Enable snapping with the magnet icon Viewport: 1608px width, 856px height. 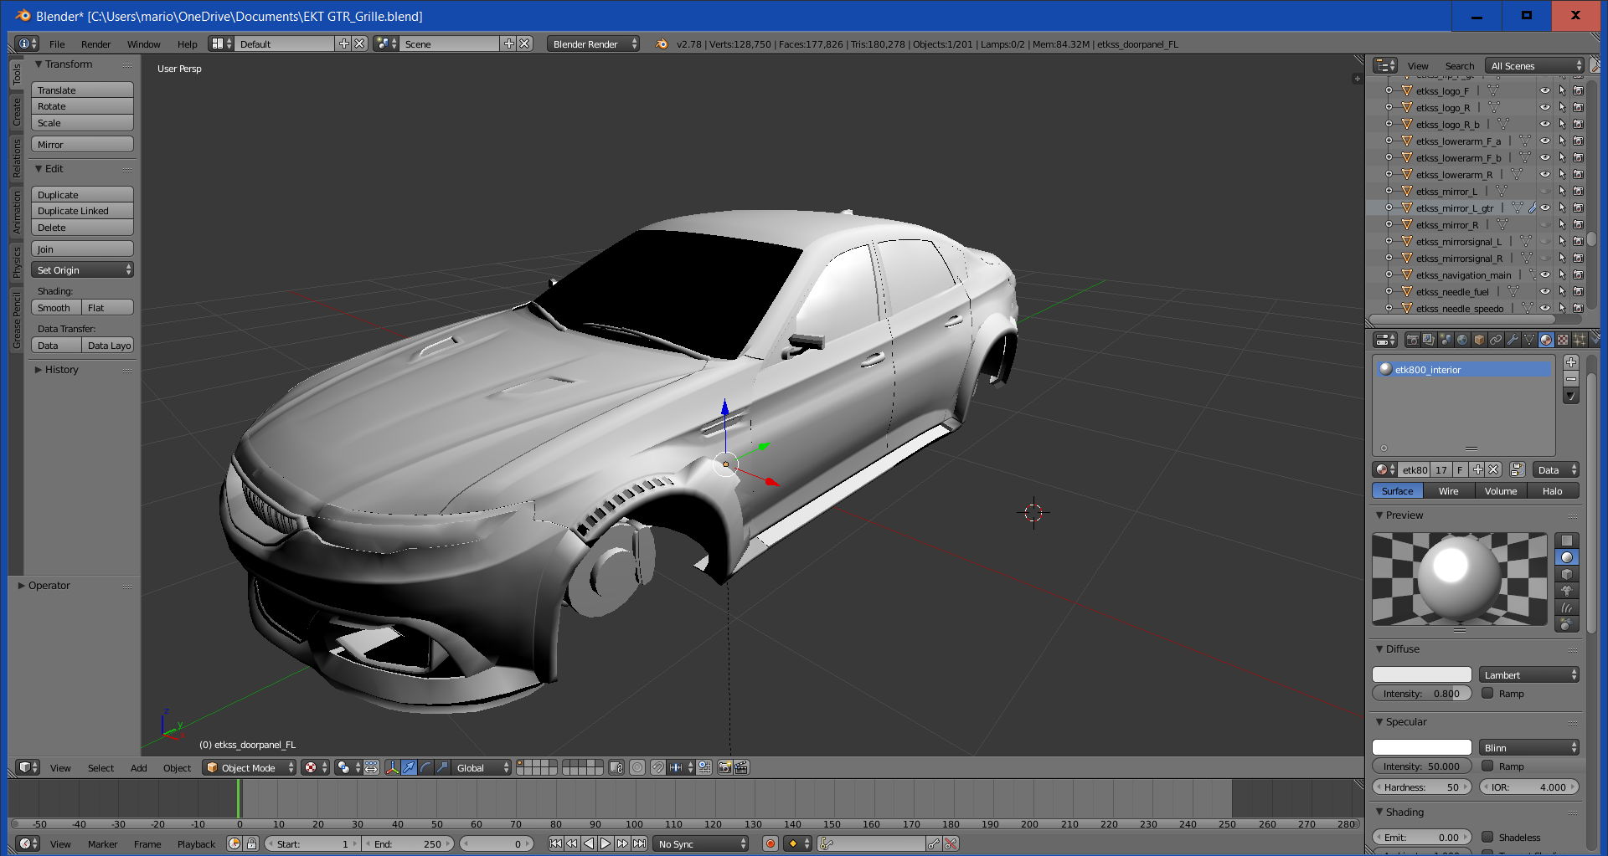(658, 767)
